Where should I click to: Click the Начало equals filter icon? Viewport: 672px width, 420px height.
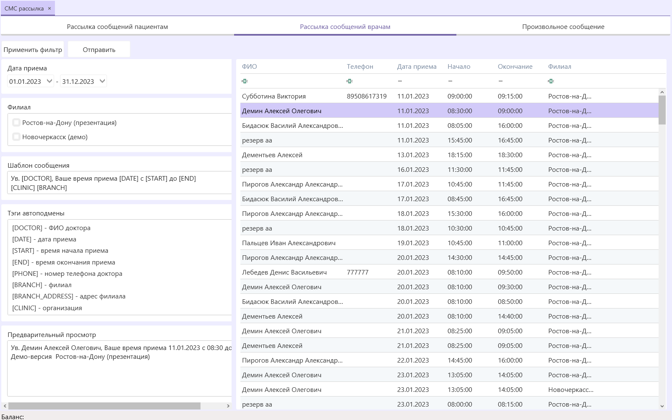[450, 81]
